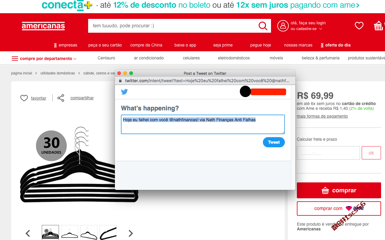Click the search magnifier icon
This screenshot has width=385, height=240.
(x=263, y=26)
